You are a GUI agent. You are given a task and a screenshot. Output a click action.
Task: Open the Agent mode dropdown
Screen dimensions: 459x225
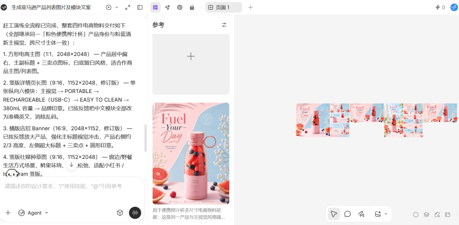[x=34, y=213]
